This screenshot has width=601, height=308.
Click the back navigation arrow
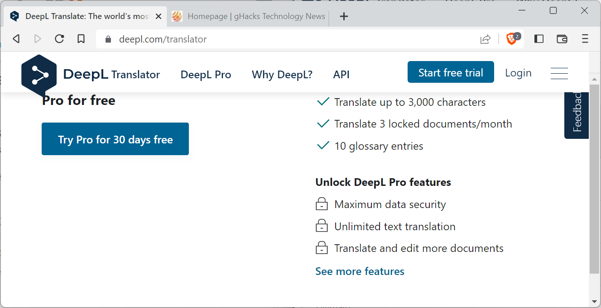(x=16, y=39)
